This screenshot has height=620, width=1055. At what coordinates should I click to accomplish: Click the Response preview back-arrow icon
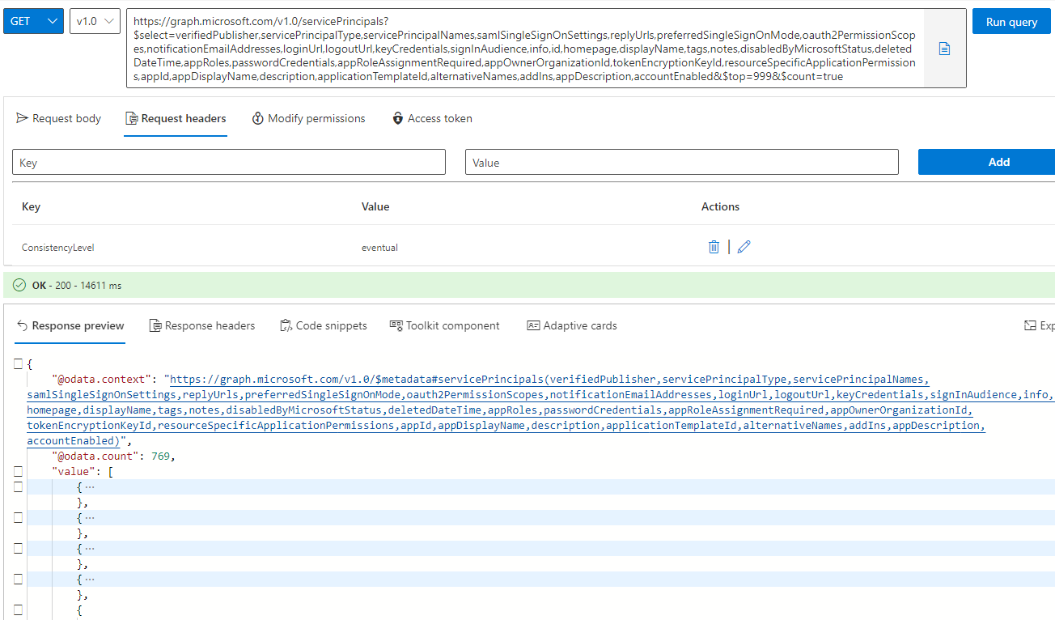coord(22,325)
